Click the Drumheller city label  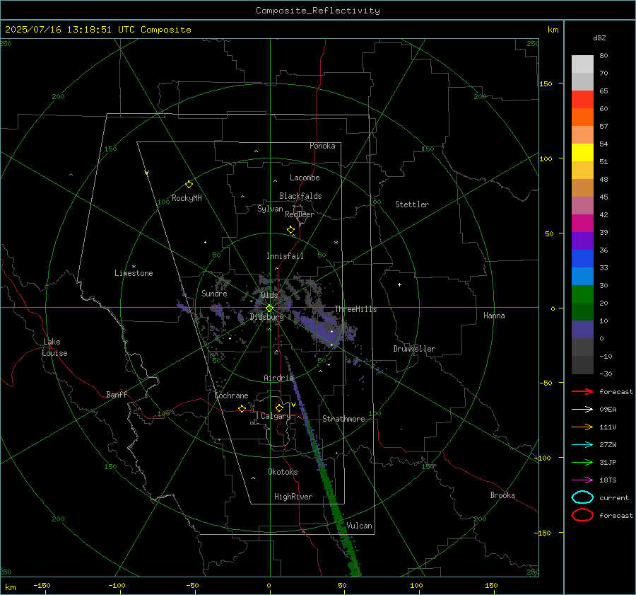(x=414, y=349)
